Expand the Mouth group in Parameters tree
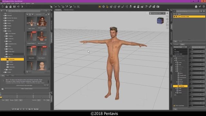Screen dimensions: 206x116 (177, 82)
